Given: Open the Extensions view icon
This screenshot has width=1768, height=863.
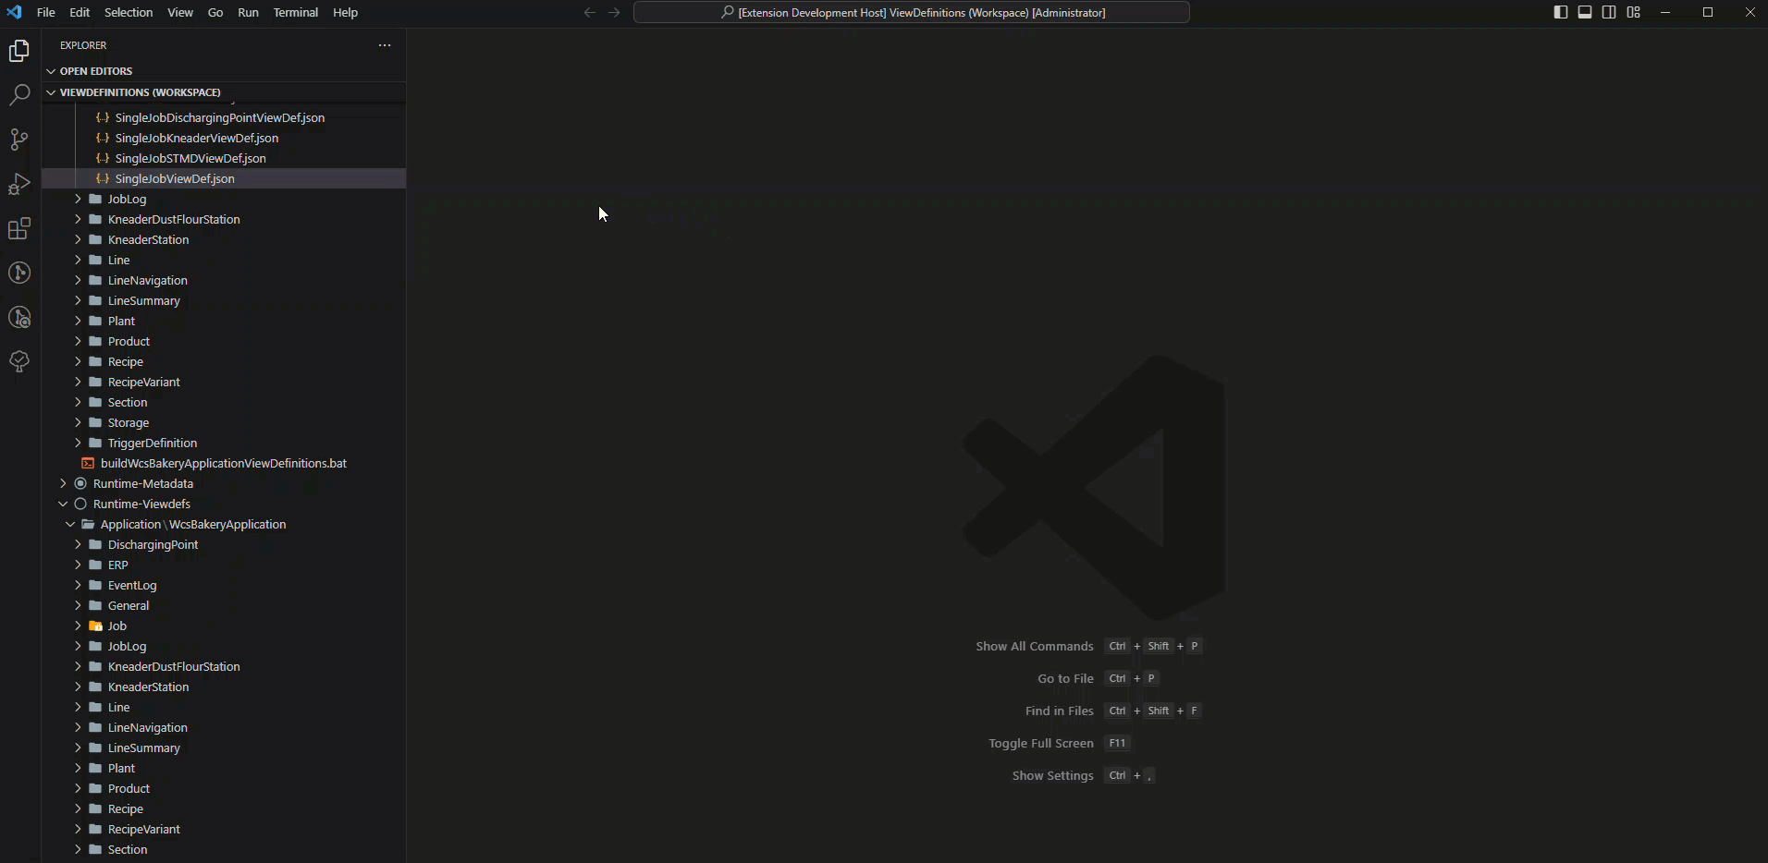Looking at the screenshot, I should [19, 228].
